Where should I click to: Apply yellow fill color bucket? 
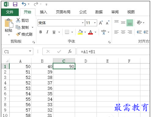pos(80,32)
